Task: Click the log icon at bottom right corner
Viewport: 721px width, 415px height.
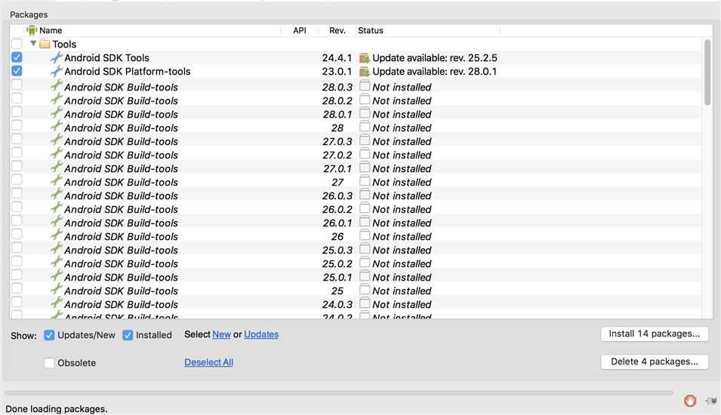Action: 711,401
